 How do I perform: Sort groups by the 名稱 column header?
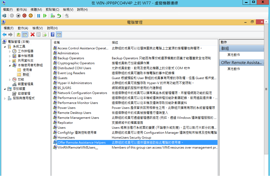point(81,42)
